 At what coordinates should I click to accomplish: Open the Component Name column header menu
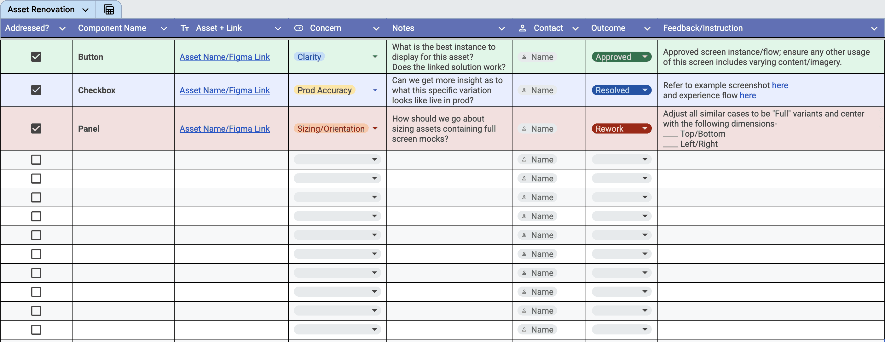(164, 28)
